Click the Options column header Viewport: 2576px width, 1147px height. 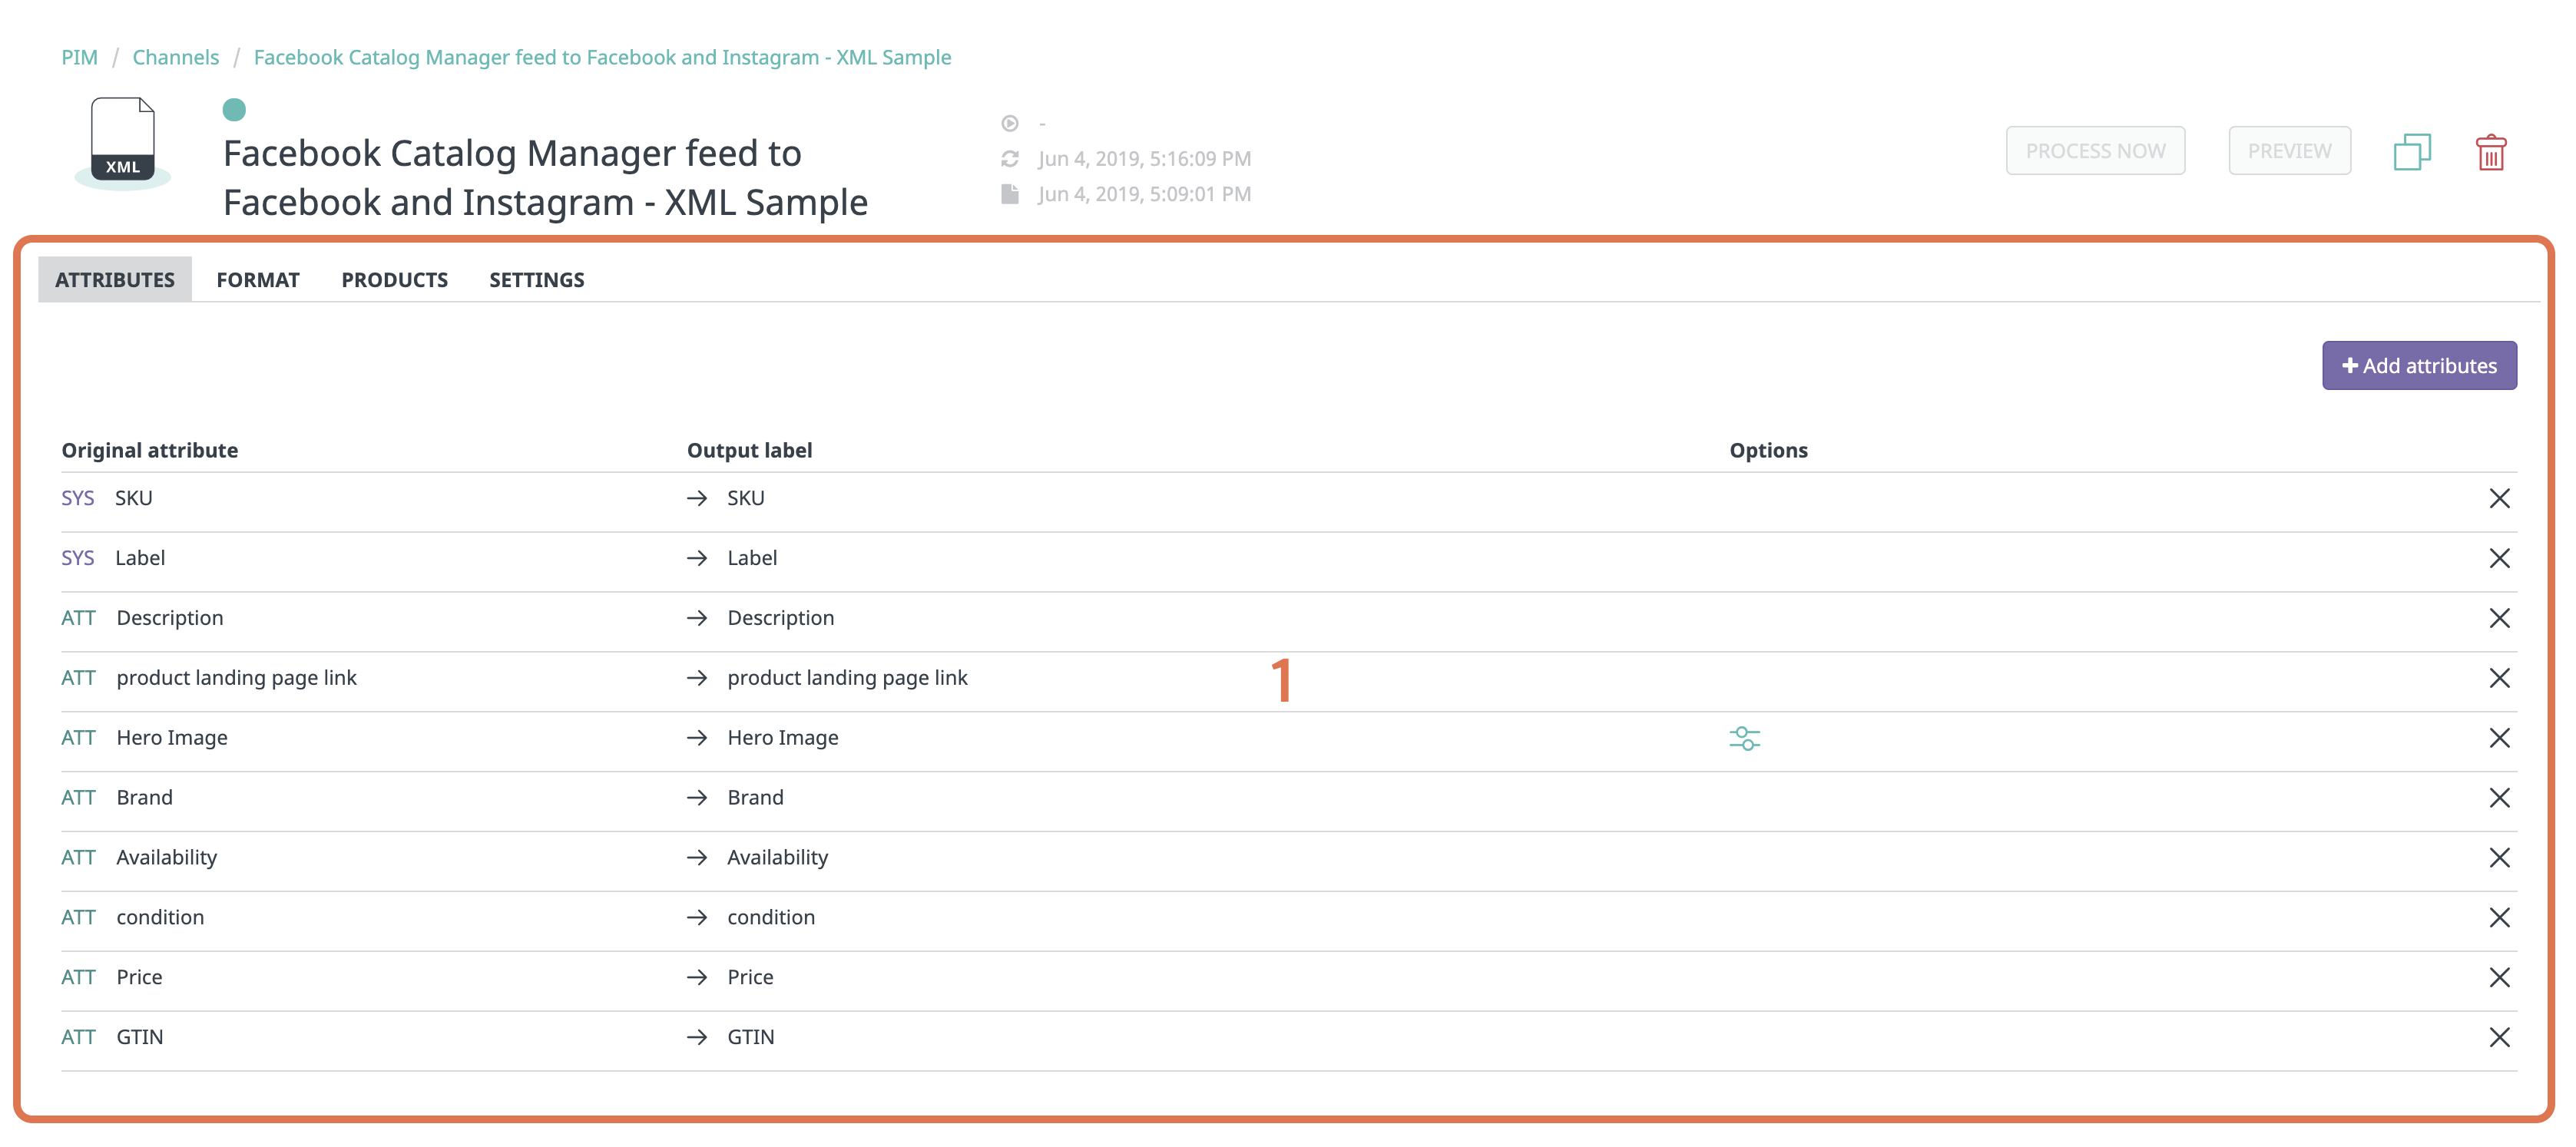click(1768, 450)
